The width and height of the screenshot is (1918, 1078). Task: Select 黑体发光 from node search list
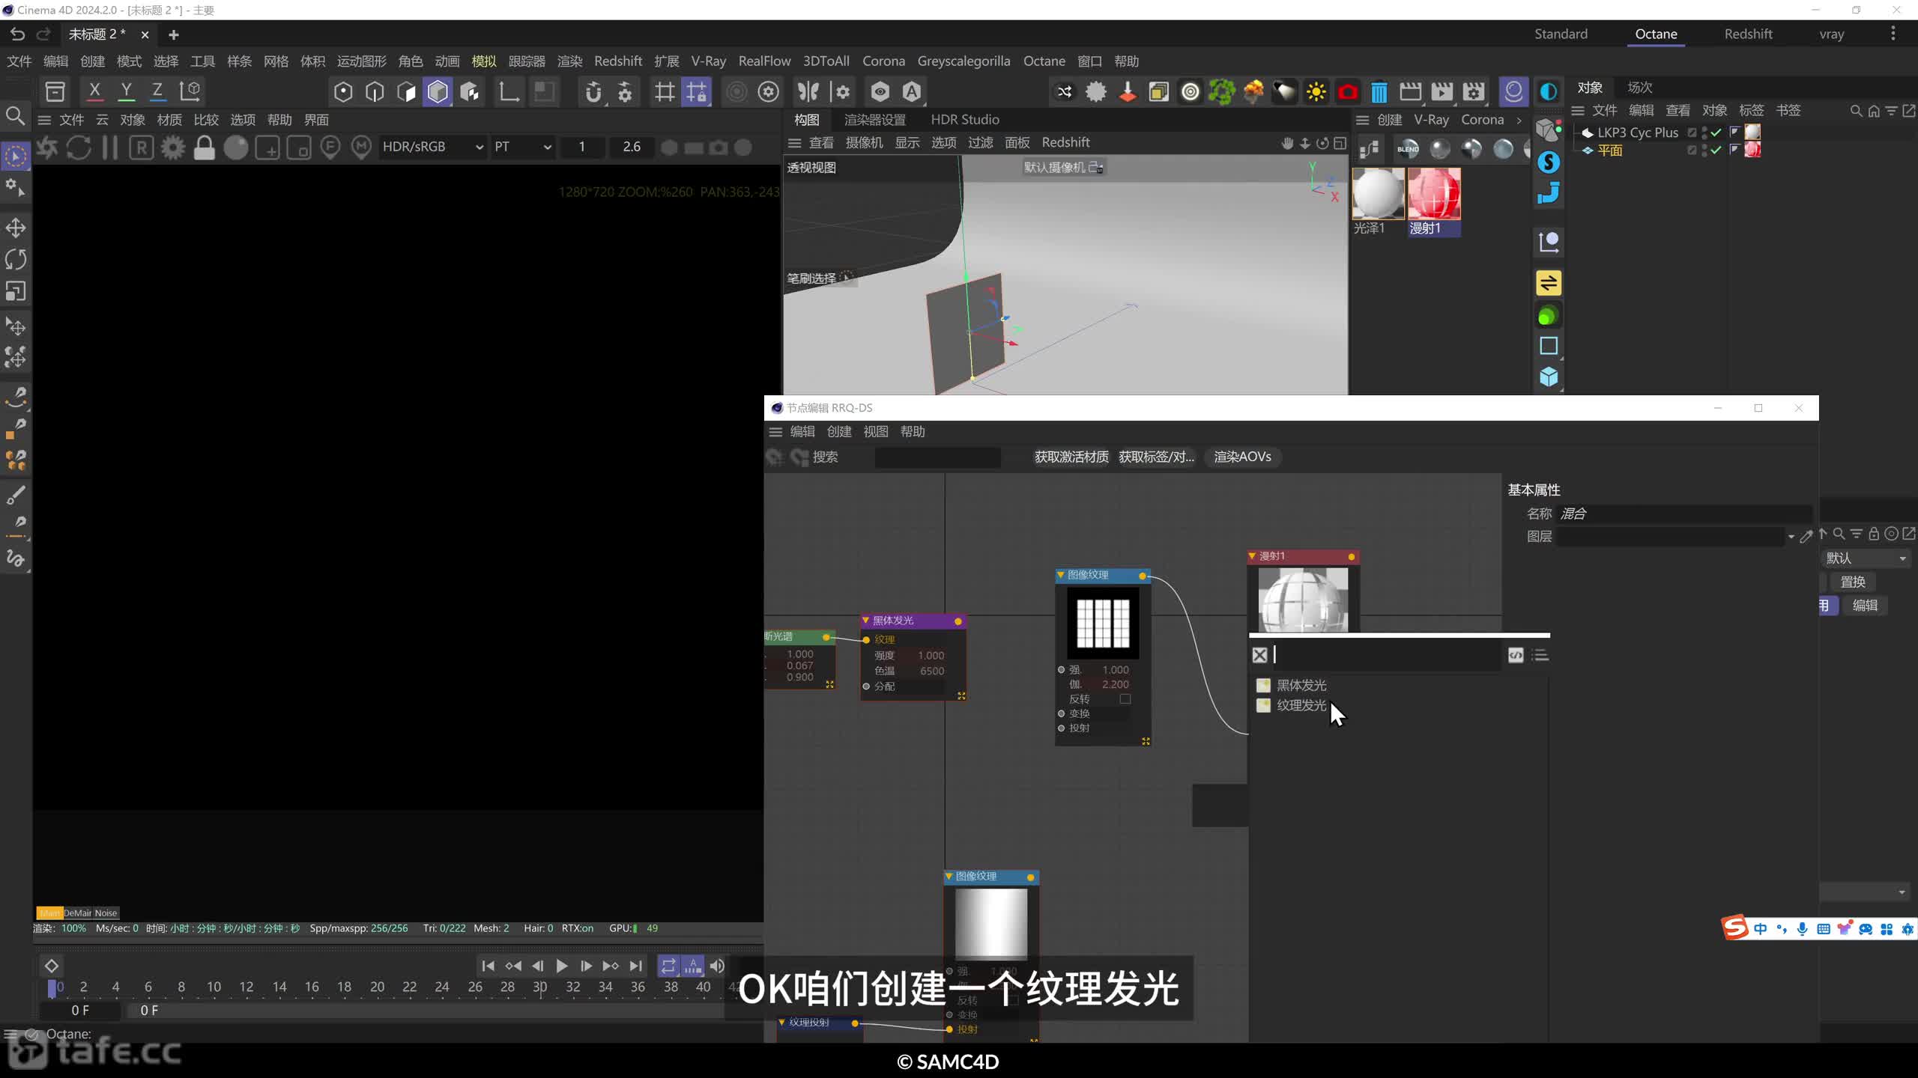pyautogui.click(x=1301, y=686)
